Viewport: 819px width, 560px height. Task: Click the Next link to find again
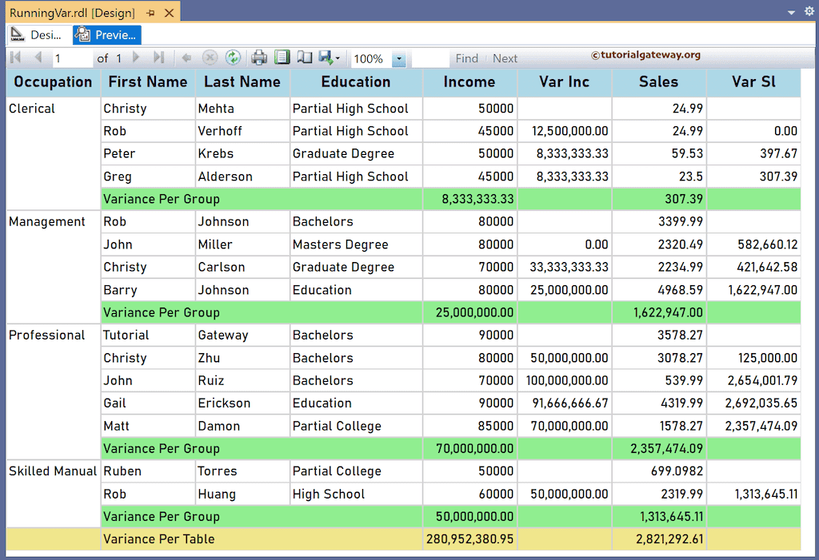click(505, 58)
